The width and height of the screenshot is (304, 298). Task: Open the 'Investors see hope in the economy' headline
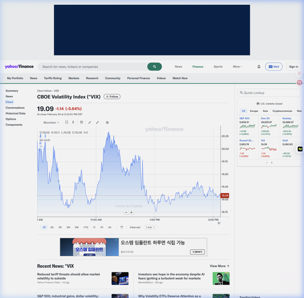[x=171, y=276]
